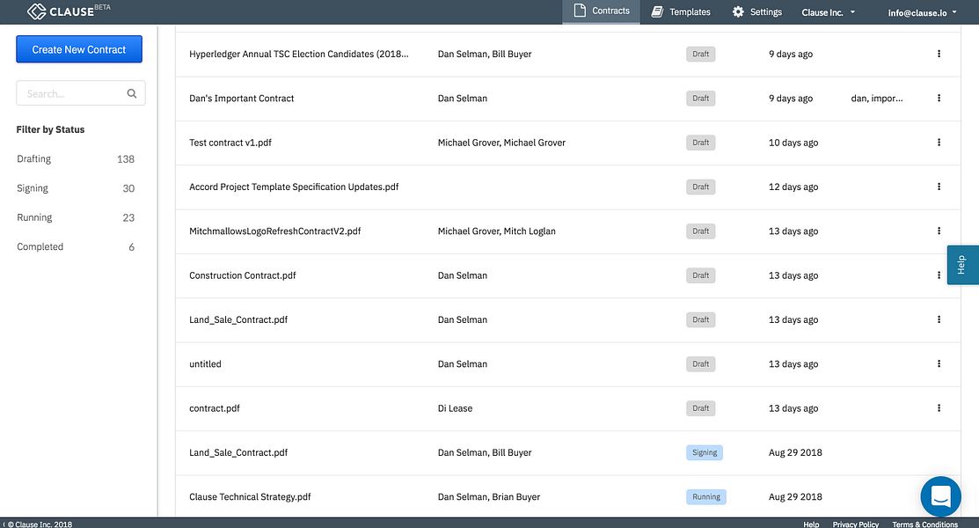
Task: Open the Settings tab
Action: [756, 11]
